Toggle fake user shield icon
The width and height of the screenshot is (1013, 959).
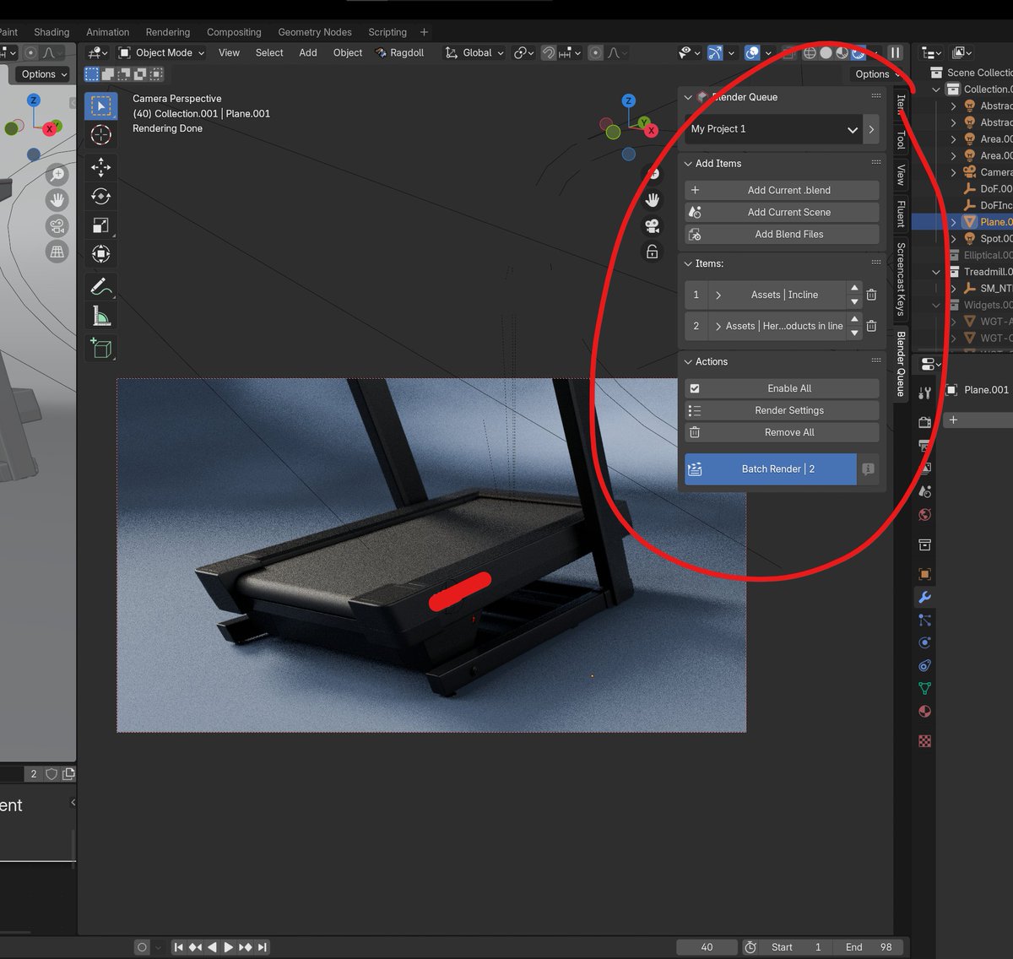[51, 773]
